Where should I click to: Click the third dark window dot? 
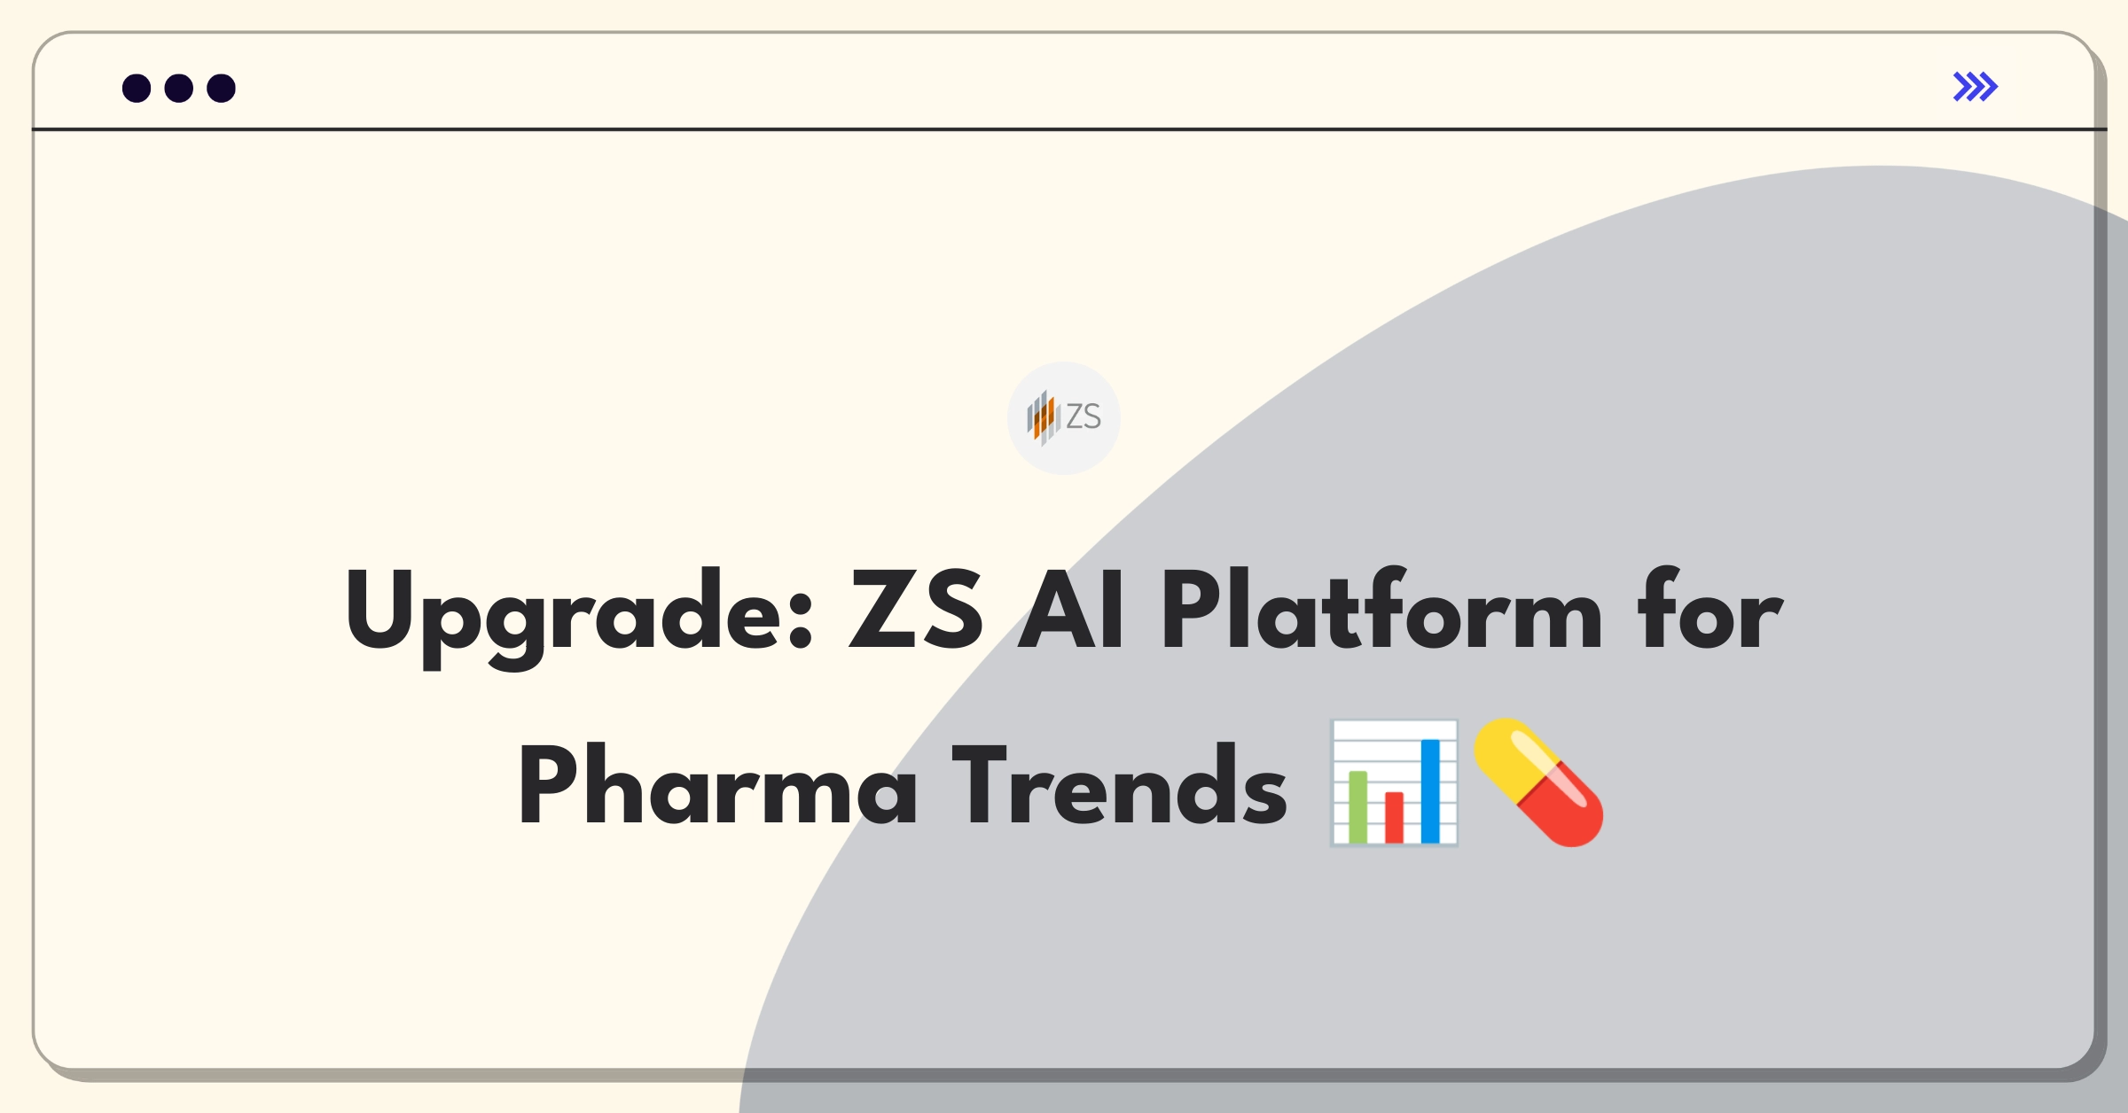221,89
